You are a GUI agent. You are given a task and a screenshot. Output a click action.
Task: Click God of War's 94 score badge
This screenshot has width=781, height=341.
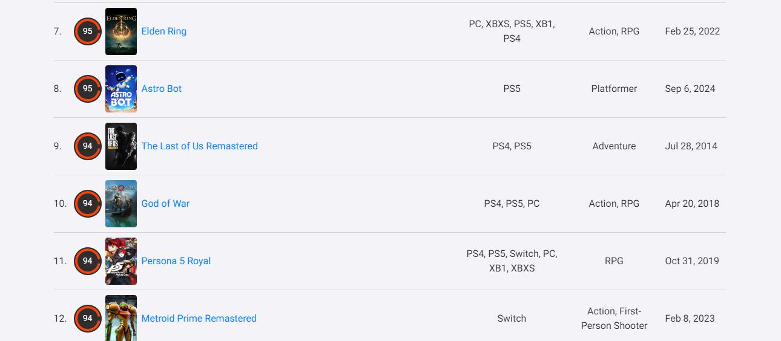click(88, 204)
